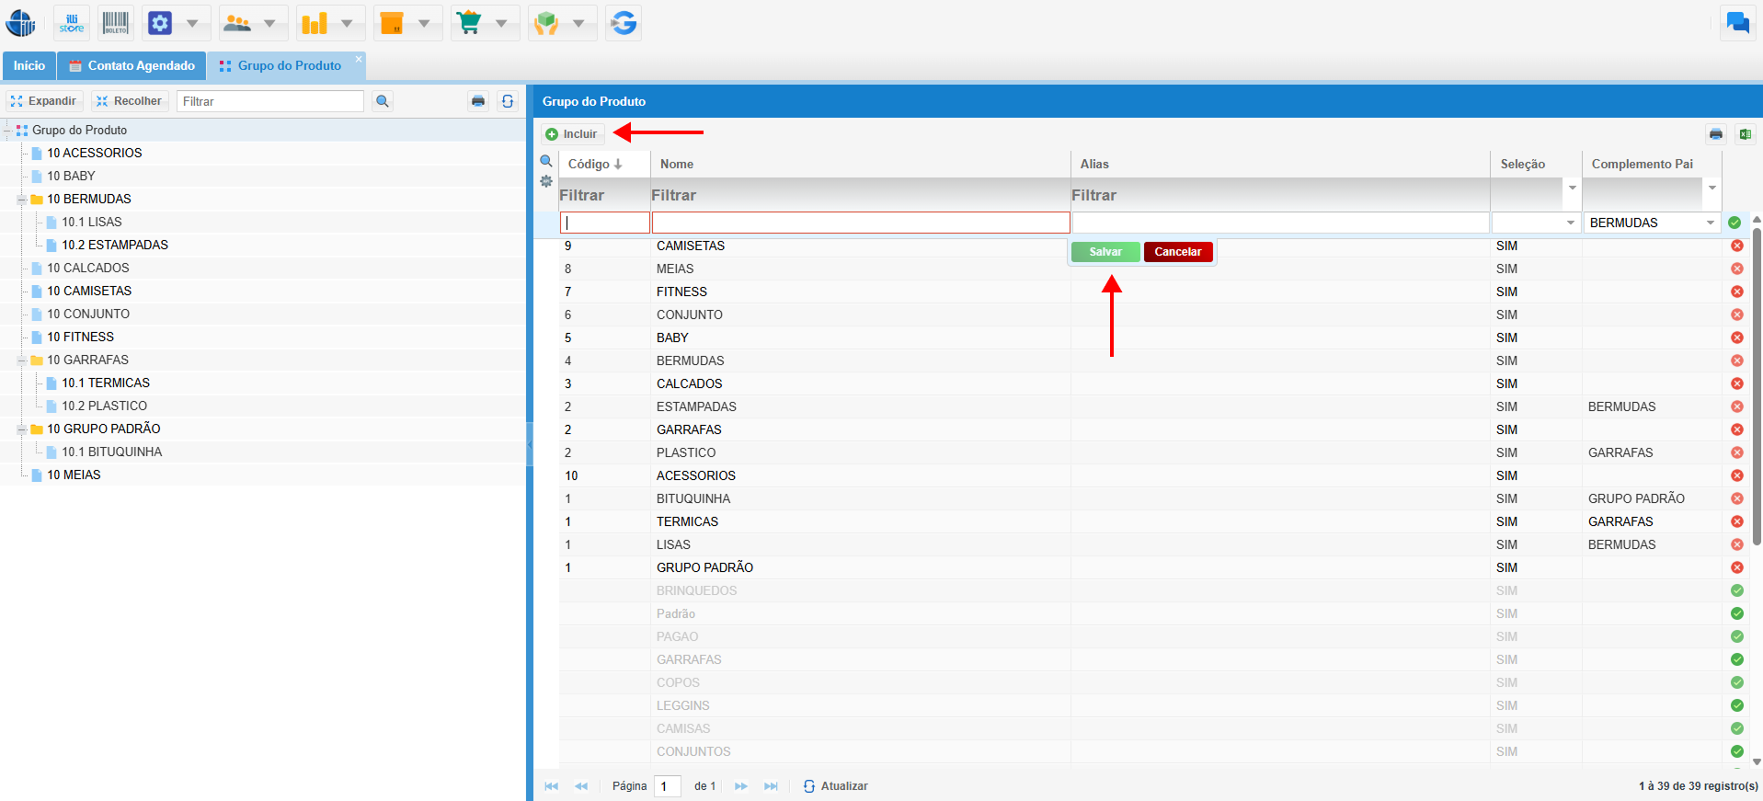Image resolution: width=1763 pixels, height=801 pixels.
Task: Confirm new row with green check icon
Action: (1734, 223)
